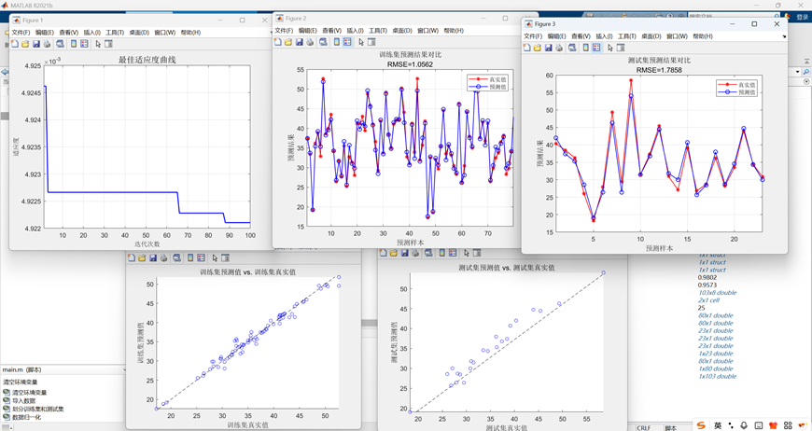The image size is (812, 431).
Task: Open 桌面(D) menu in Figure 2
Action: pyautogui.click(x=402, y=31)
